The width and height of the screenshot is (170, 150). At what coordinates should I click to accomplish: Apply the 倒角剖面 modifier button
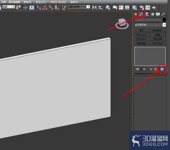click(142, 43)
